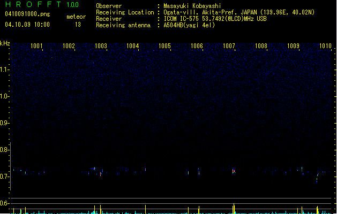Click the version number 1.00
The image size is (337, 214).
click(72, 5)
